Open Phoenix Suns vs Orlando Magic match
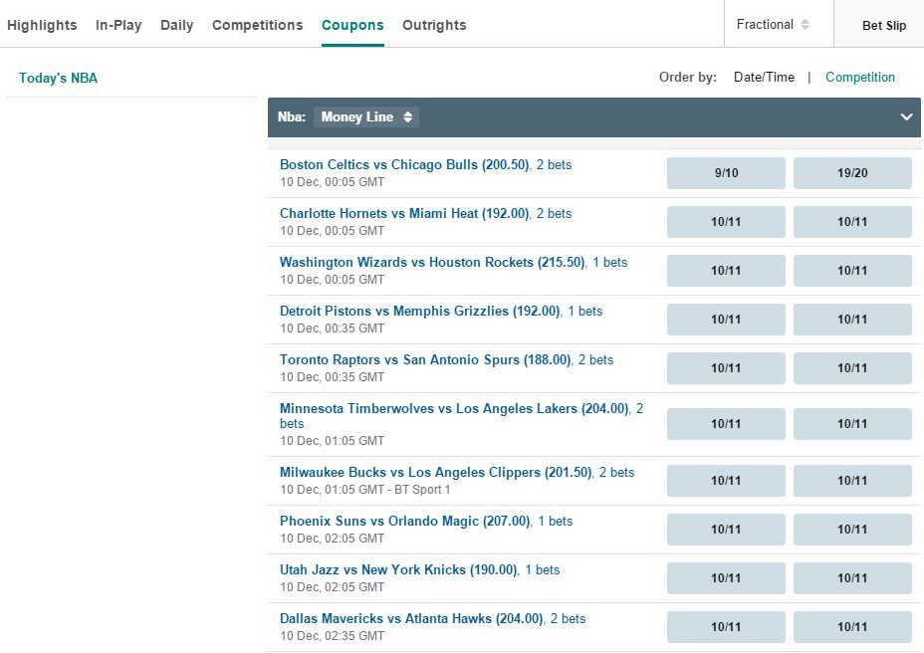The width and height of the screenshot is (924, 653). click(x=405, y=521)
